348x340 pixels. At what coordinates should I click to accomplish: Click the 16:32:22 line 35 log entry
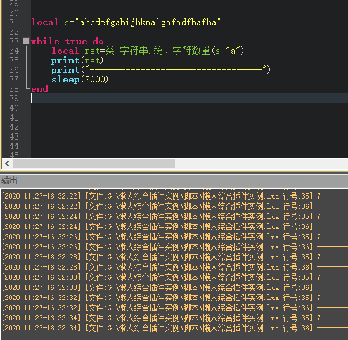click(x=162, y=196)
